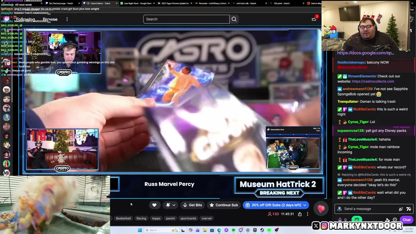Viewport: 416px width, 234px height.
Task: Focus the Twitch Search field
Action: (x=186, y=19)
